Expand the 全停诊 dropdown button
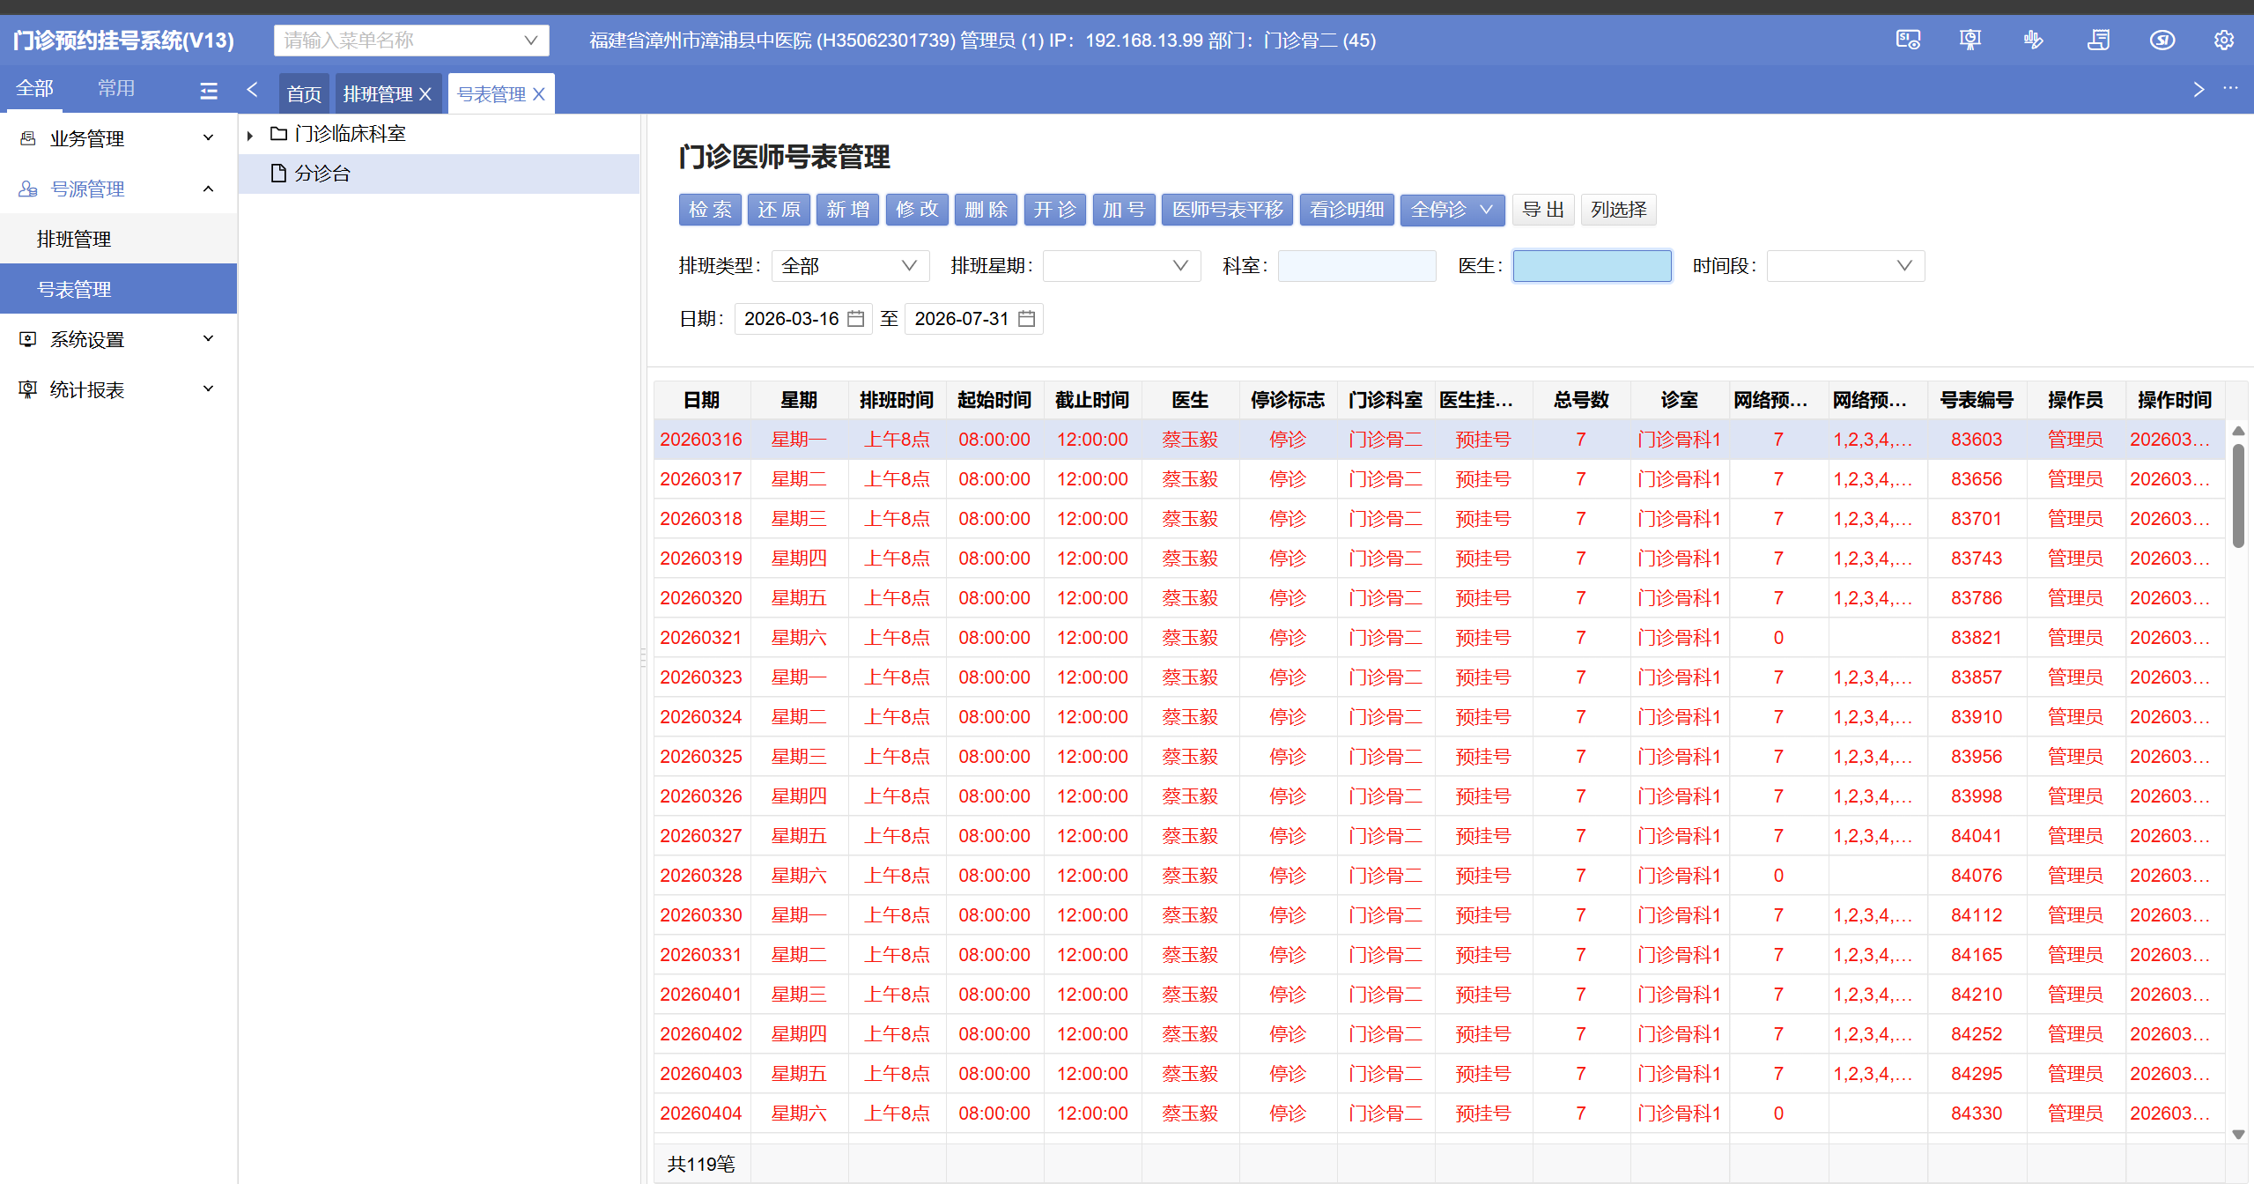The height and width of the screenshot is (1184, 2254). click(x=1486, y=210)
